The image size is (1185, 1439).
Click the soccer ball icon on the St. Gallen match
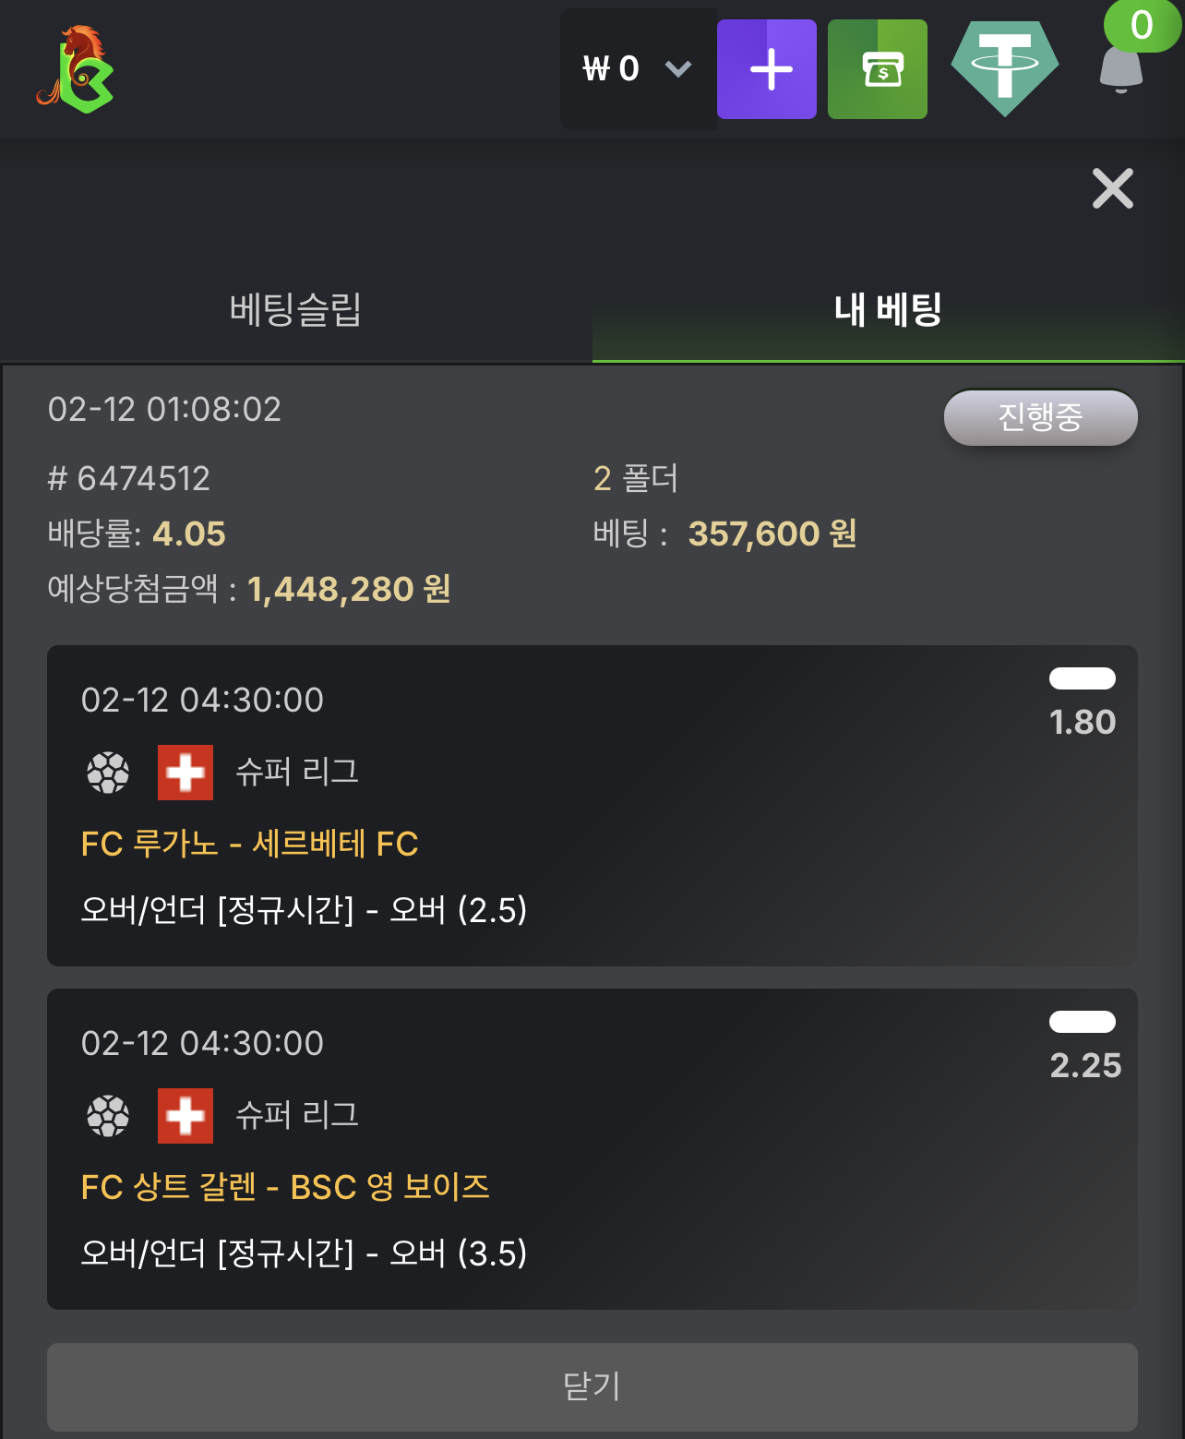tap(108, 1115)
